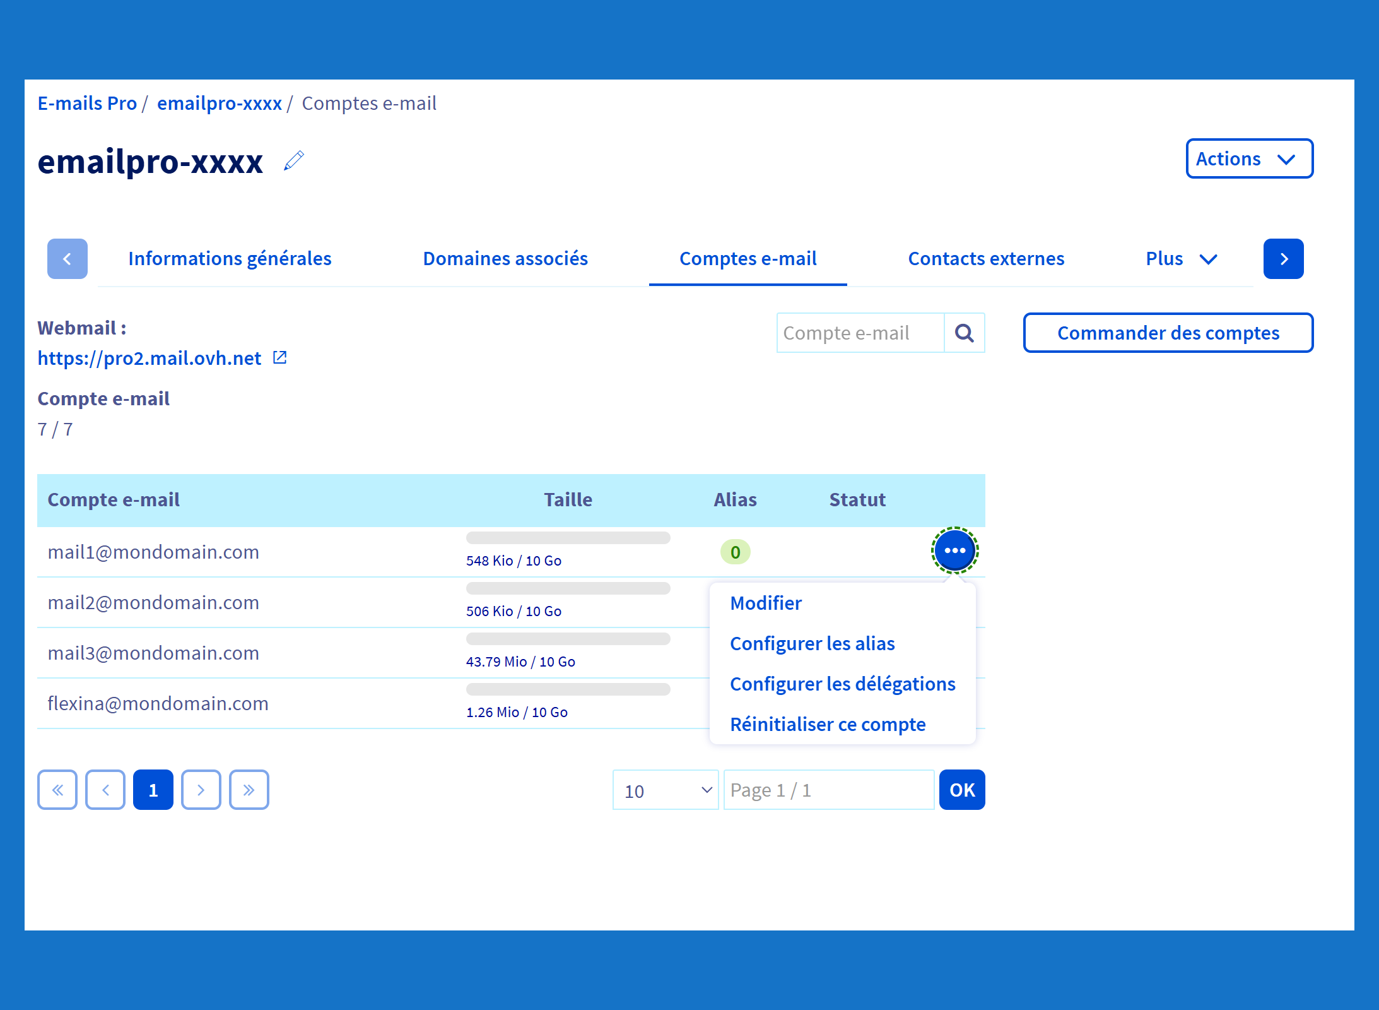Click the Taille column header
This screenshot has width=1379, height=1010.
568,499
